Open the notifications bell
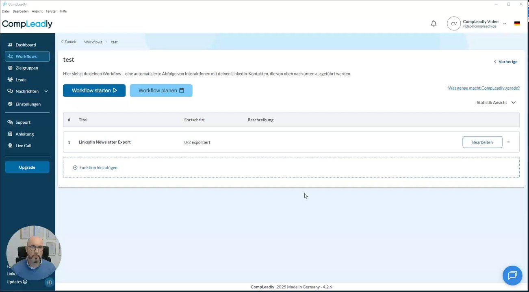Image resolution: width=529 pixels, height=292 pixels. (434, 24)
